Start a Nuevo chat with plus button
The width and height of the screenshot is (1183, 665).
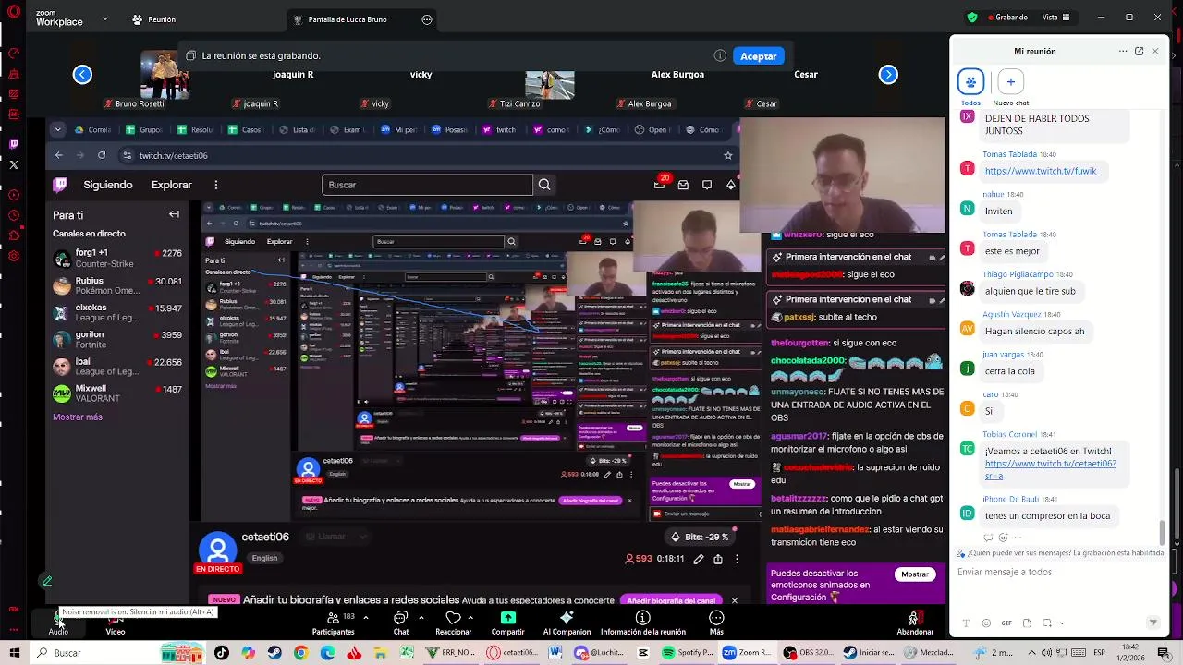coord(1010,82)
